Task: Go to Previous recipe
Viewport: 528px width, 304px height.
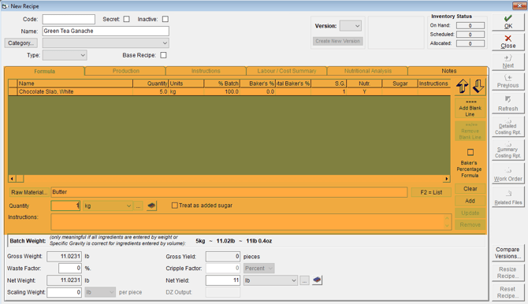Action: pyautogui.click(x=508, y=81)
